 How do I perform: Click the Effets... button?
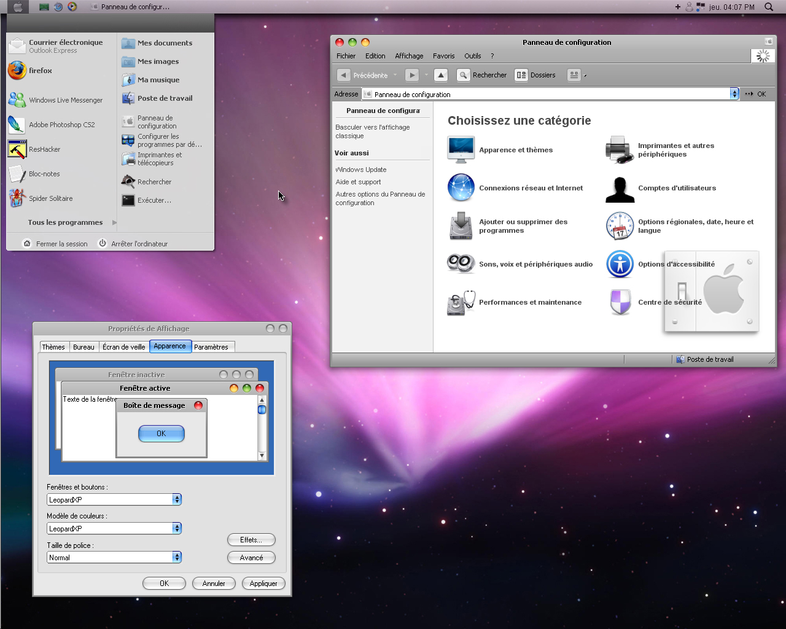(x=251, y=540)
